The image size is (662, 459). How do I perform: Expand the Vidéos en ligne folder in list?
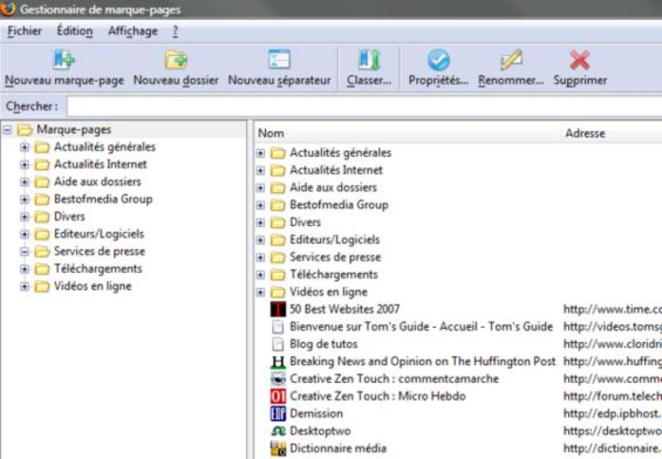tap(261, 292)
